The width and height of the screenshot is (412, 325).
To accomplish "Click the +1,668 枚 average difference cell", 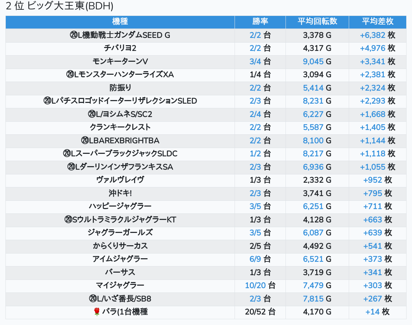I will (x=378, y=114).
